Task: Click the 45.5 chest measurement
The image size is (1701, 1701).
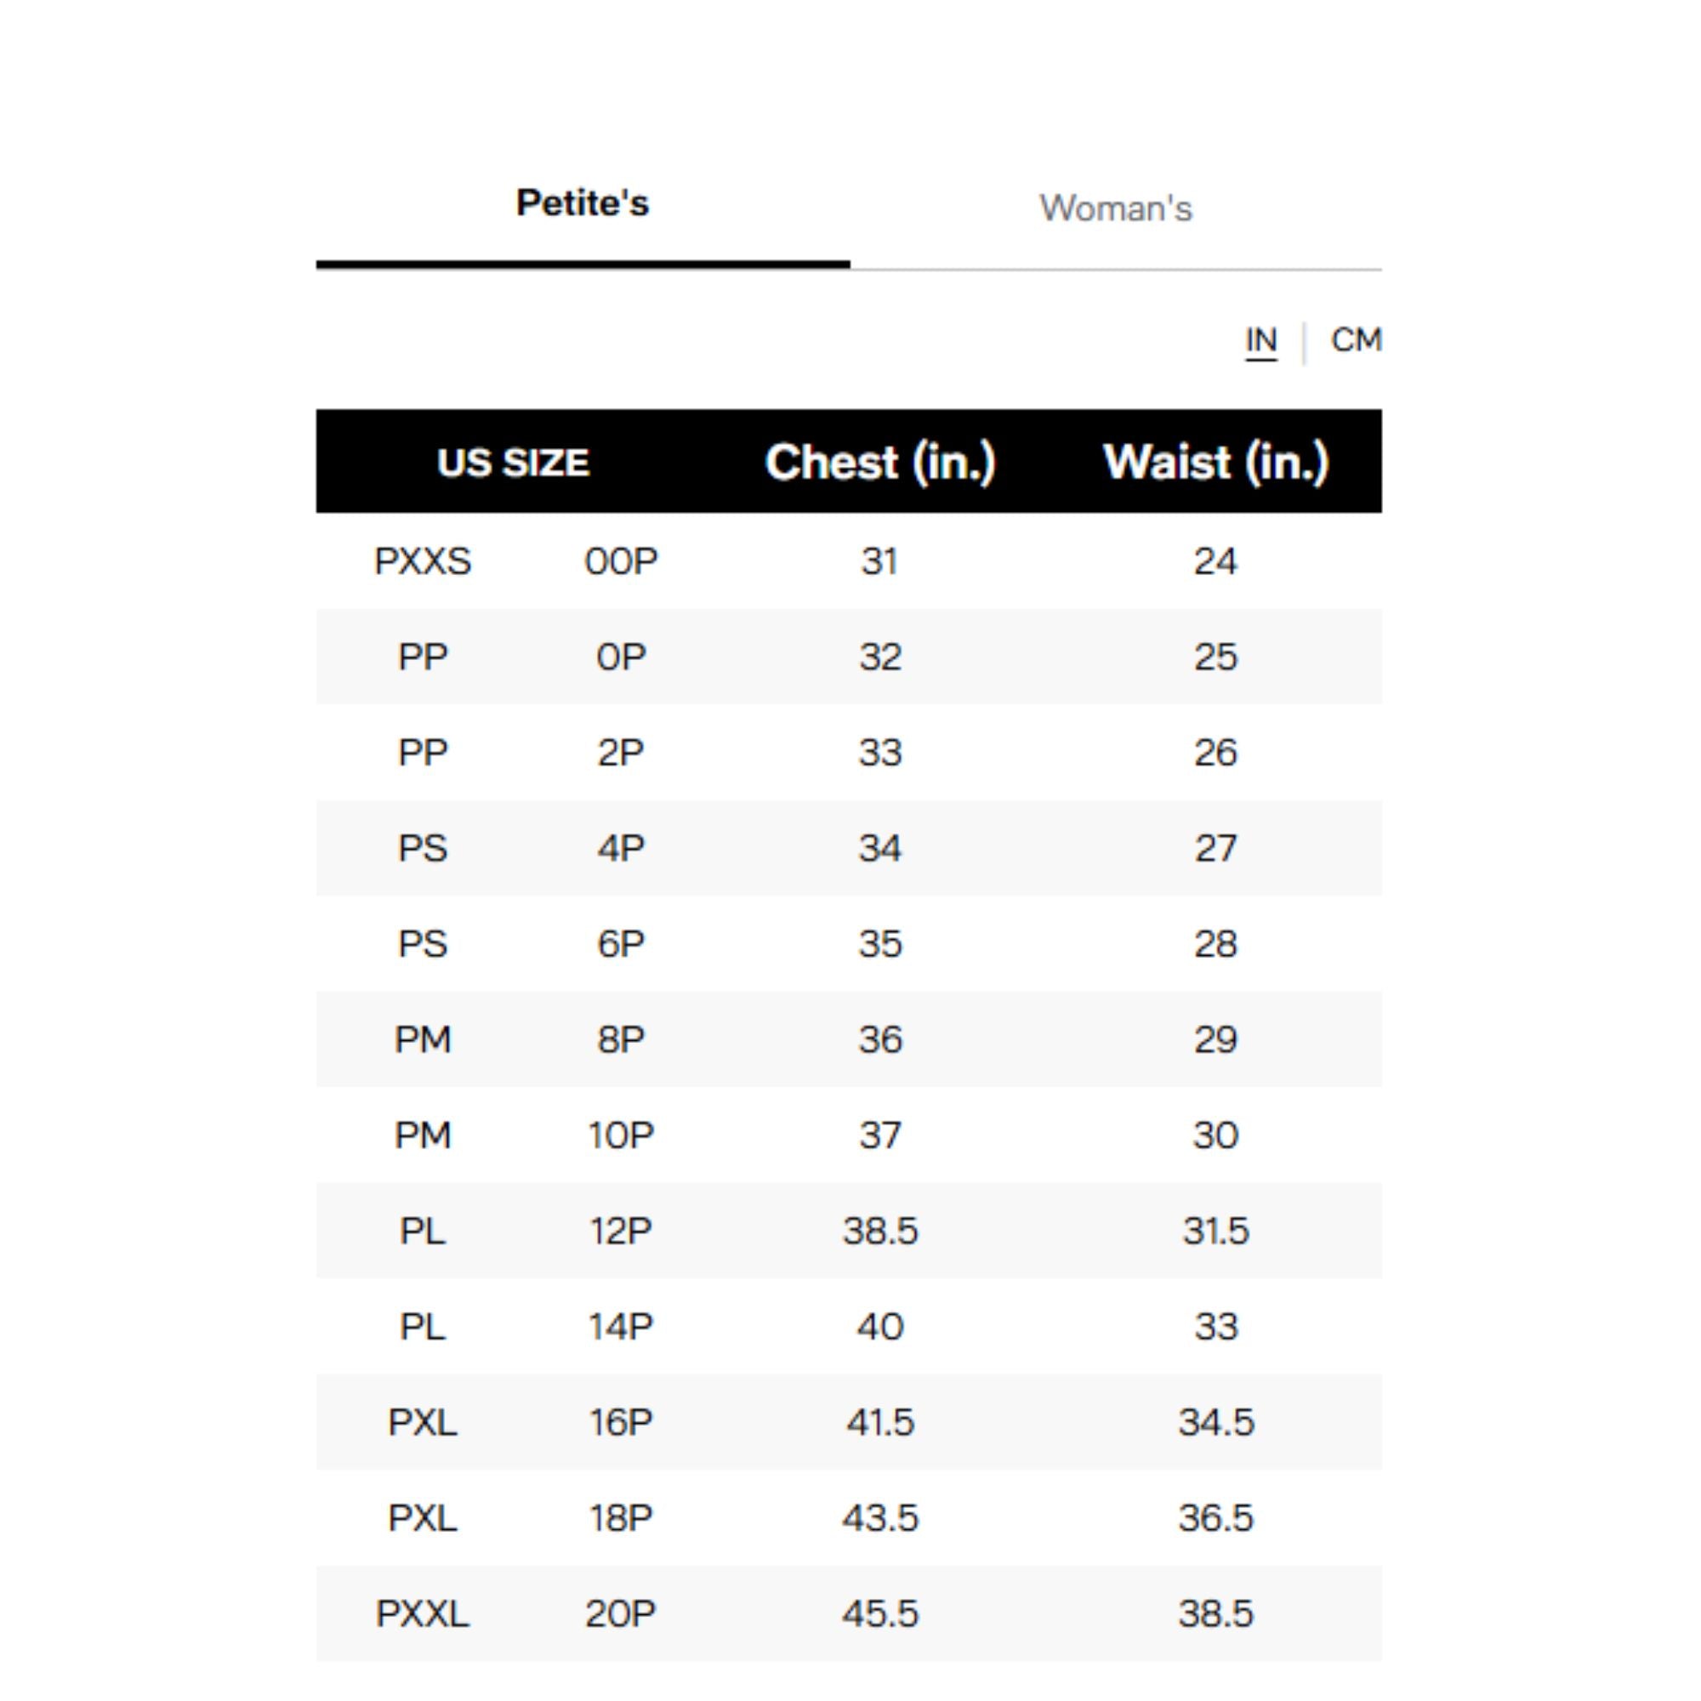Action: pyautogui.click(x=879, y=1614)
